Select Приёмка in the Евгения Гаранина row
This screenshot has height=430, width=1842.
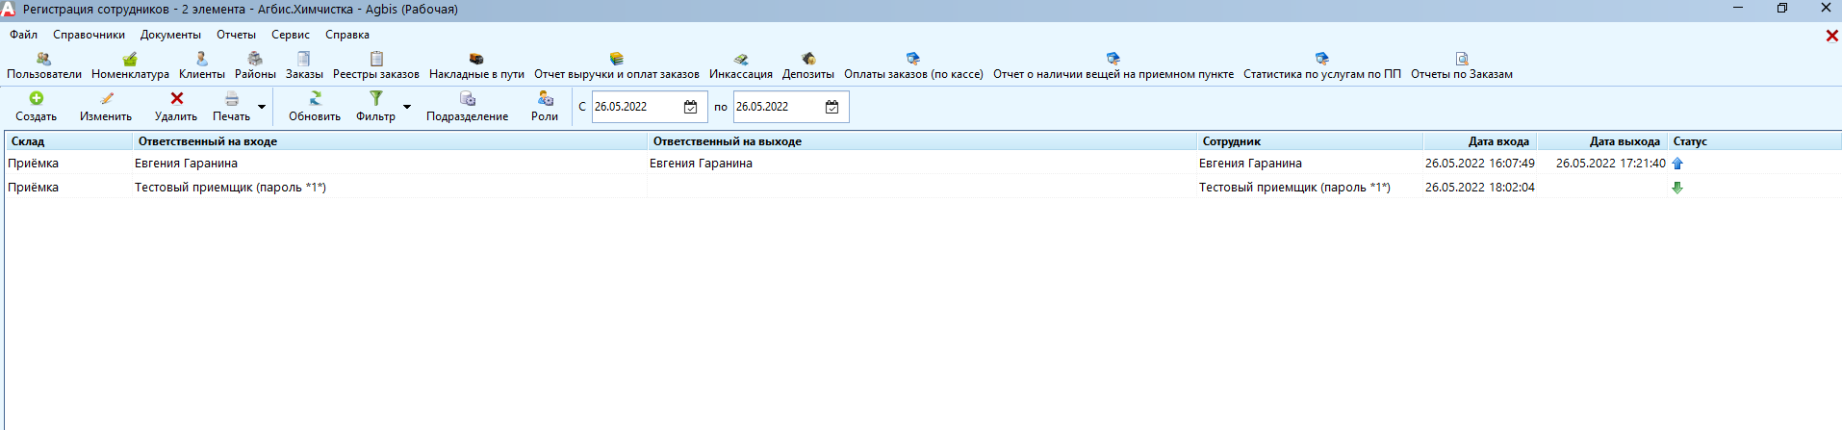click(34, 164)
